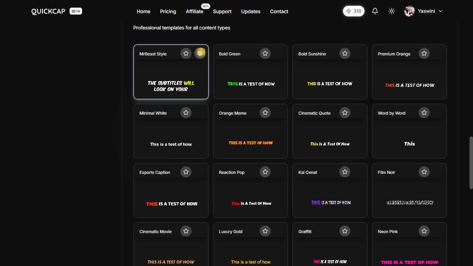
Task: Open the Home nav item
Action: tap(143, 11)
